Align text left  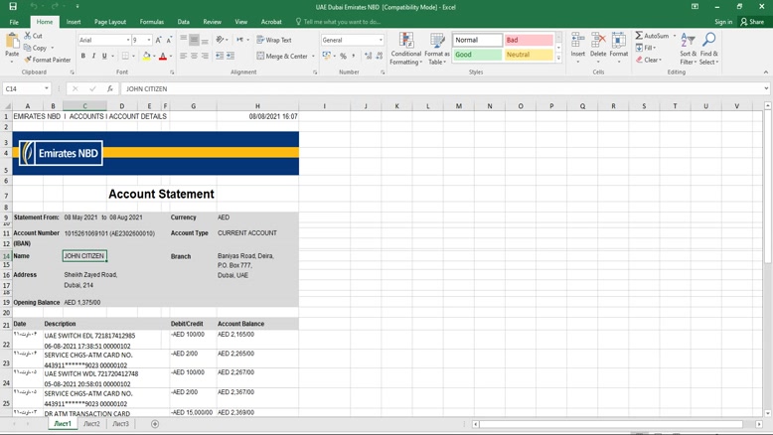coord(183,56)
